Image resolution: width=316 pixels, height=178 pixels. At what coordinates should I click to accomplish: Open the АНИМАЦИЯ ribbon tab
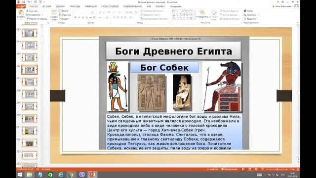click(91, 6)
